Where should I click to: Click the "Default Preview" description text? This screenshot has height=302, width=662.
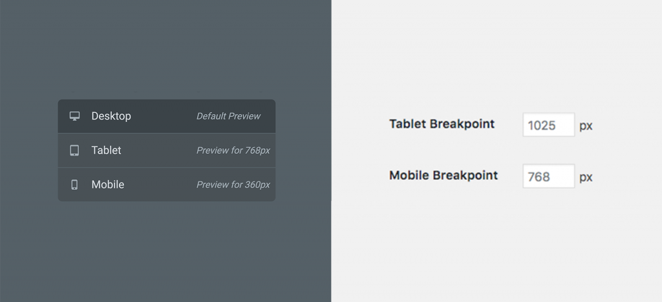click(228, 116)
